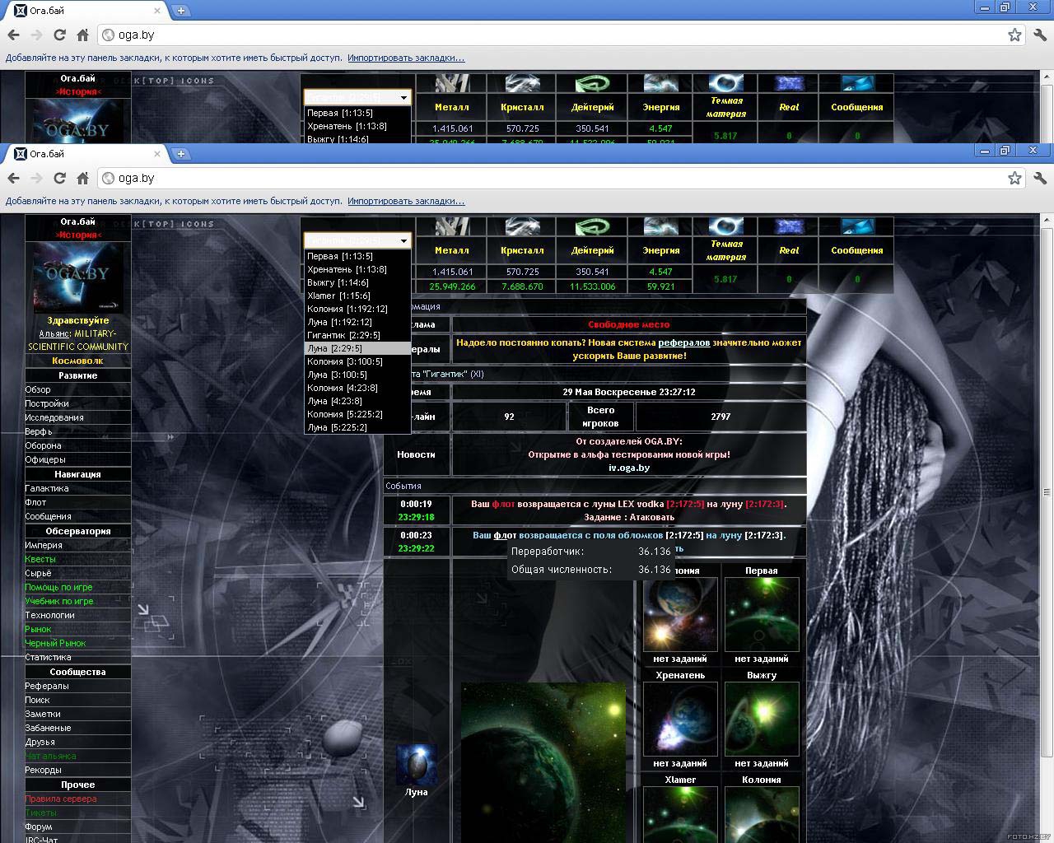Click the large Гигантик planet image

[543, 762]
